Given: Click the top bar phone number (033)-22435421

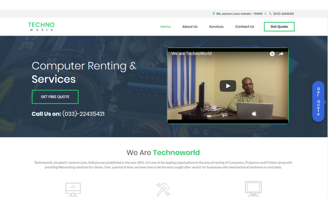Looking at the screenshot, I should [283, 14].
